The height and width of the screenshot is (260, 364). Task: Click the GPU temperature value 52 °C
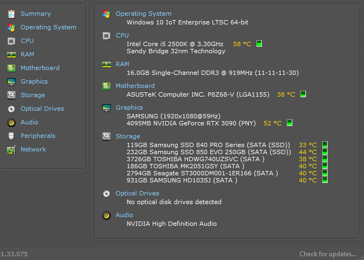(x=273, y=123)
